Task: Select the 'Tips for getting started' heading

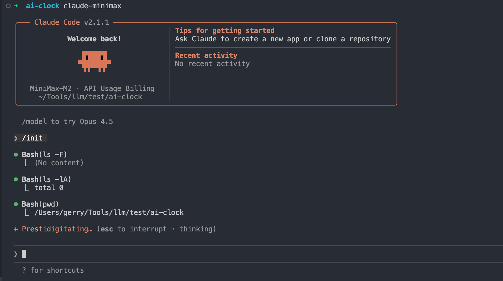Action: click(x=225, y=31)
